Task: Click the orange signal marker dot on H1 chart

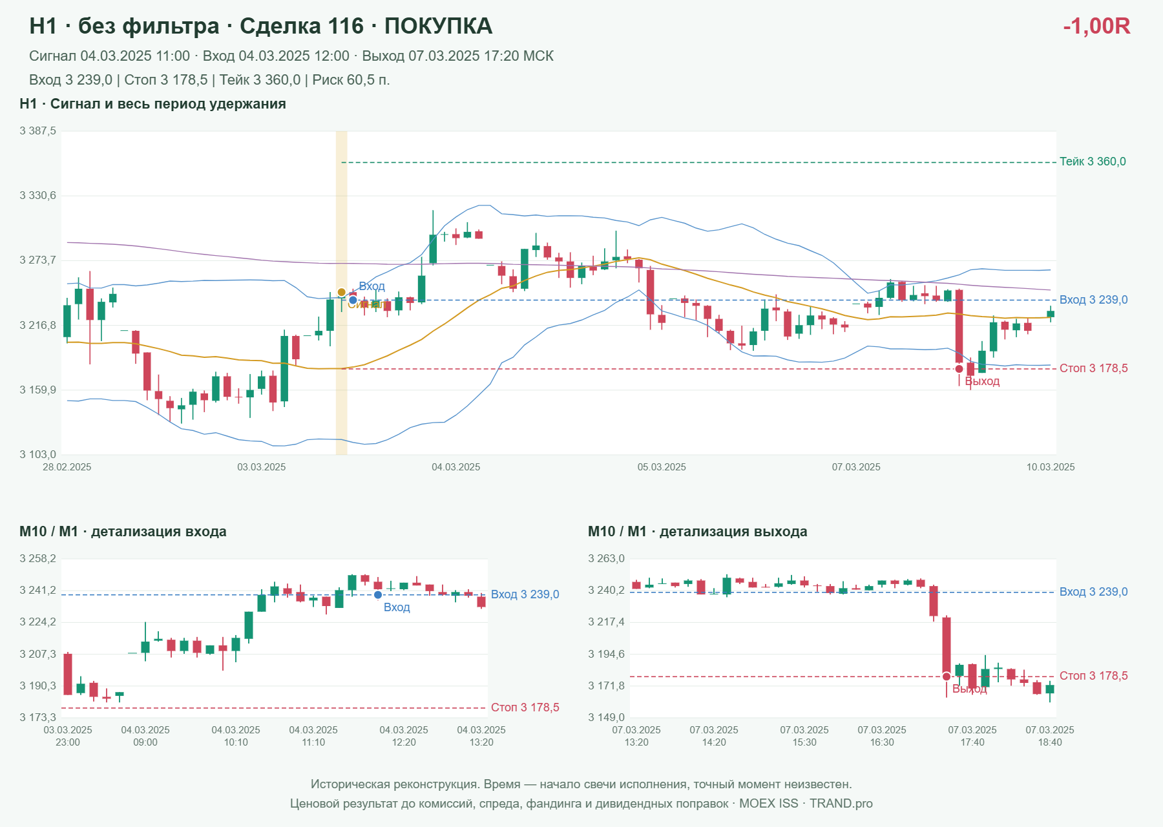Action: coord(342,293)
